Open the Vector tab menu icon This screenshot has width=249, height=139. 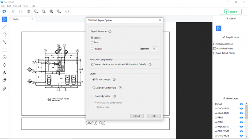coord(33,19)
